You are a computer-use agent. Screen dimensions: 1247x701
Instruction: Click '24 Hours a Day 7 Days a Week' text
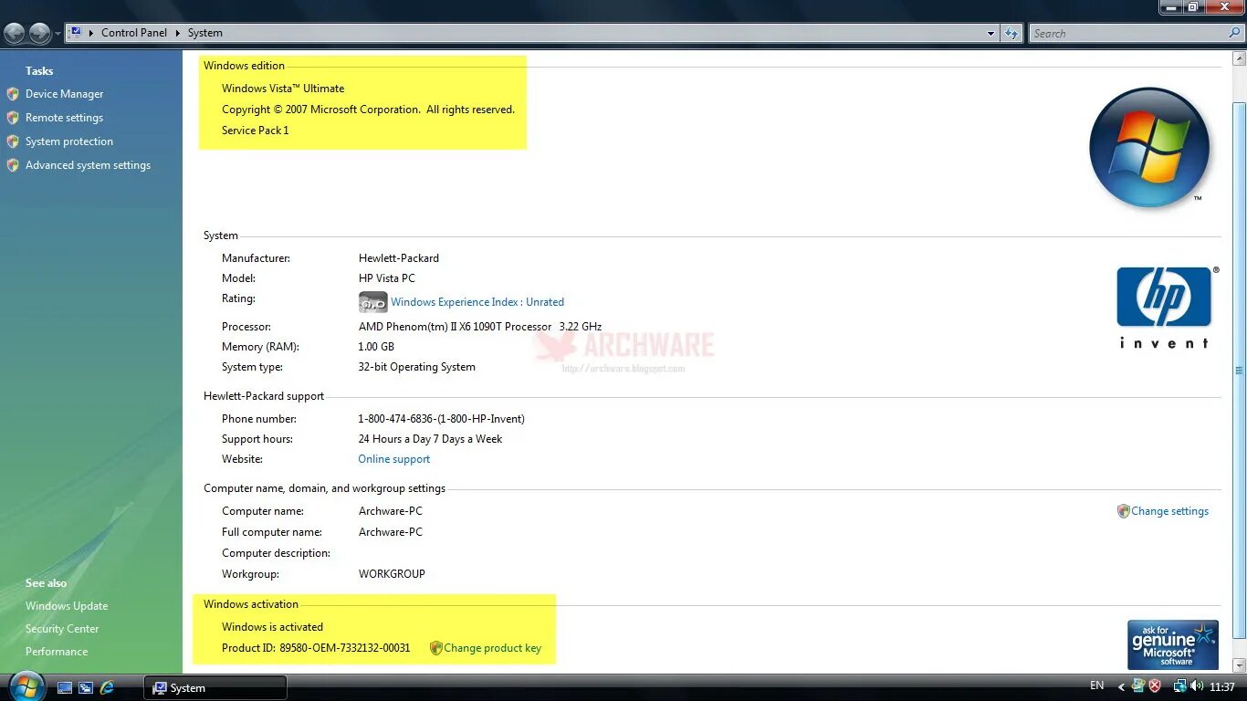tap(430, 439)
